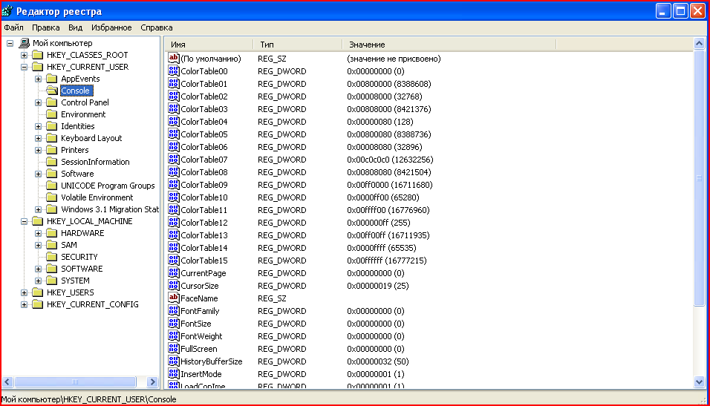
Task: Click the DWORD icon next to CursorSize
Action: tap(174, 286)
